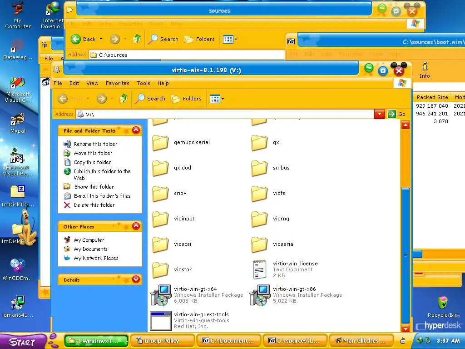The image size is (465, 349).
Task: Click the C:\sources address field
Action: tap(187, 55)
